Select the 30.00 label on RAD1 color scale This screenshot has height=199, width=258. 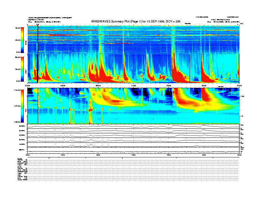tap(18, 69)
